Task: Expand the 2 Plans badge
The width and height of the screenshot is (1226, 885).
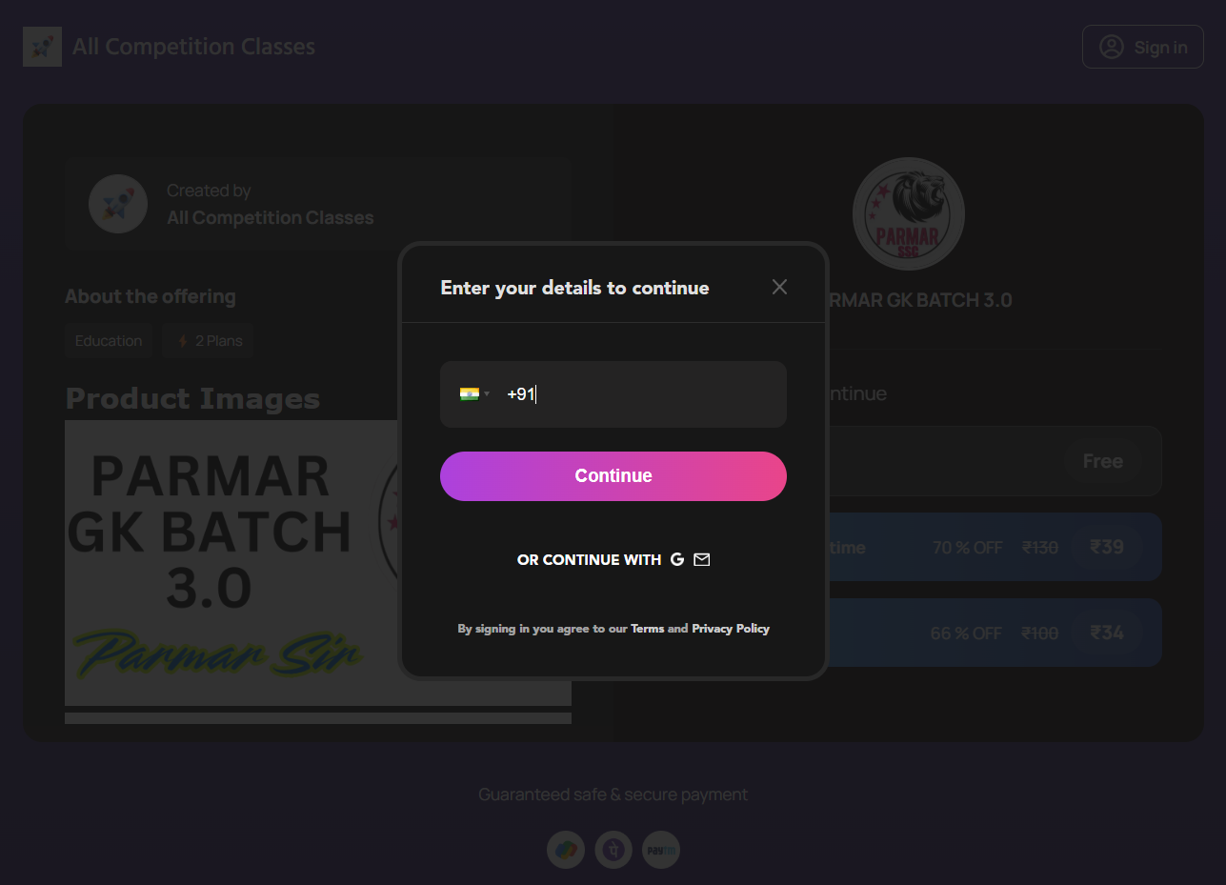Action: tap(207, 340)
